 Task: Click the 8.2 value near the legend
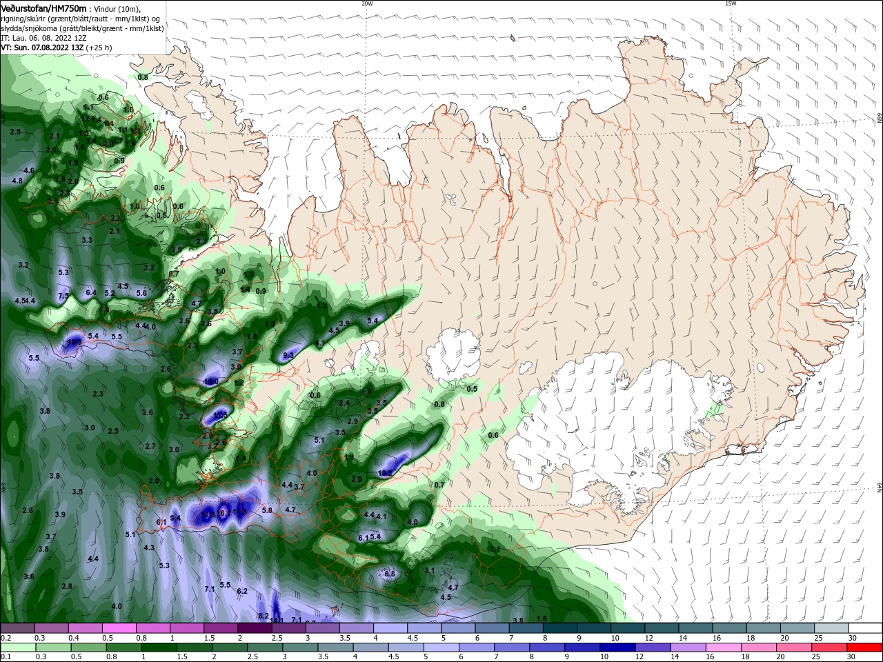pyautogui.click(x=263, y=616)
